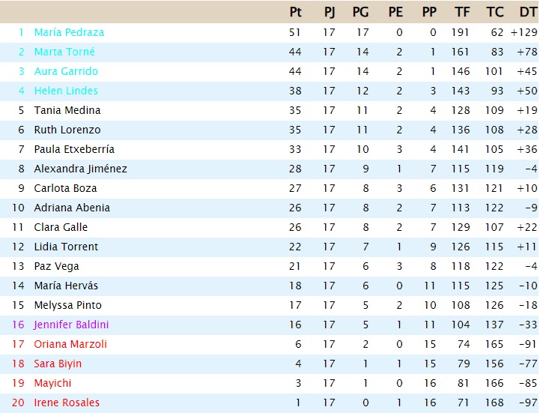
Task: Select the PP column header
Action: pyautogui.click(x=429, y=12)
